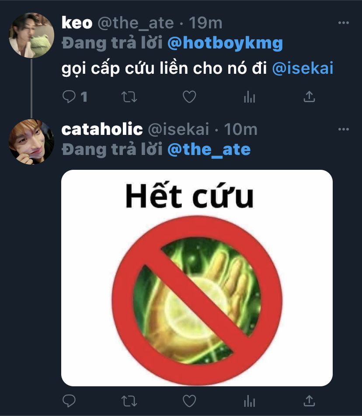The image size is (362, 416).
Task: Reply to cataholic's tweet
Action: (x=69, y=401)
